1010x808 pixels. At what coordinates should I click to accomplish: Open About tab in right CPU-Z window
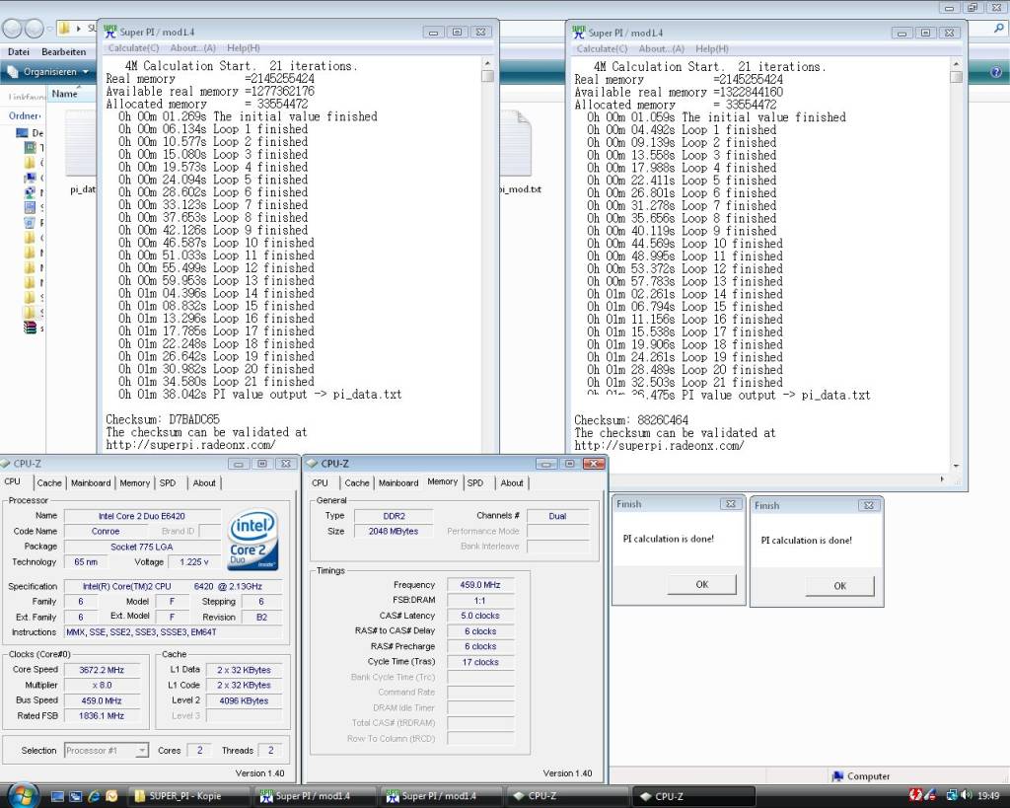coord(512,482)
